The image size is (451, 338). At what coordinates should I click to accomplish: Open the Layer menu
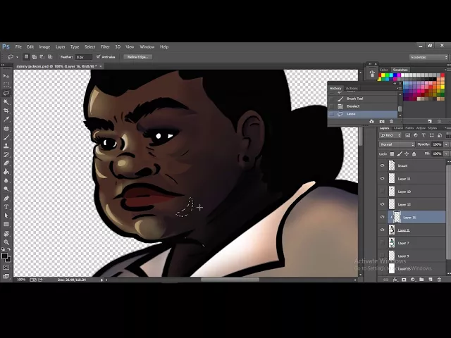point(61,47)
